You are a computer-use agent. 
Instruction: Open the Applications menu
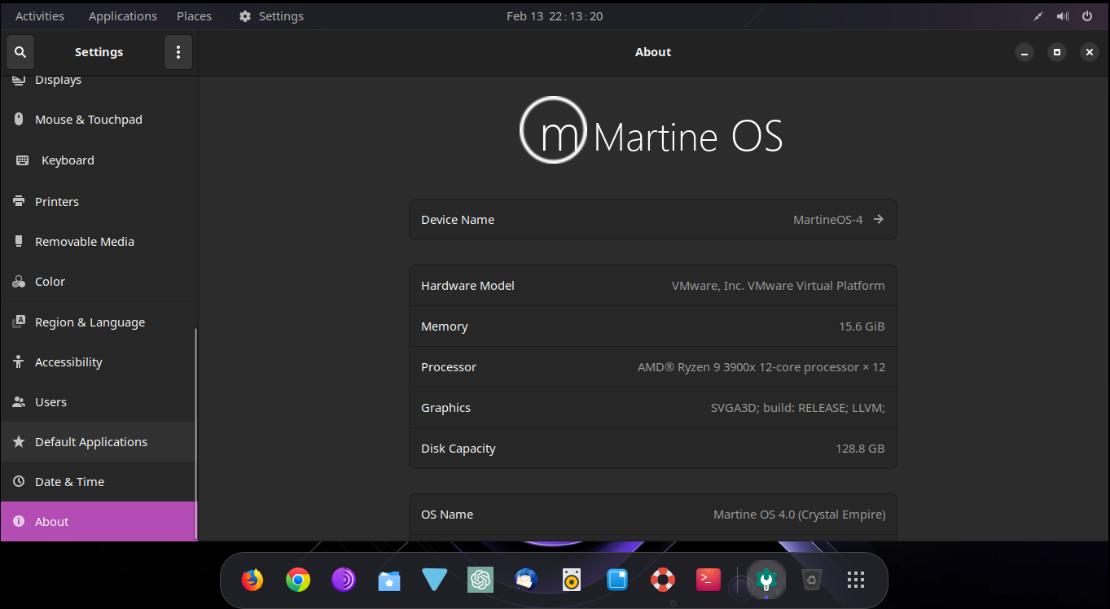click(x=123, y=16)
